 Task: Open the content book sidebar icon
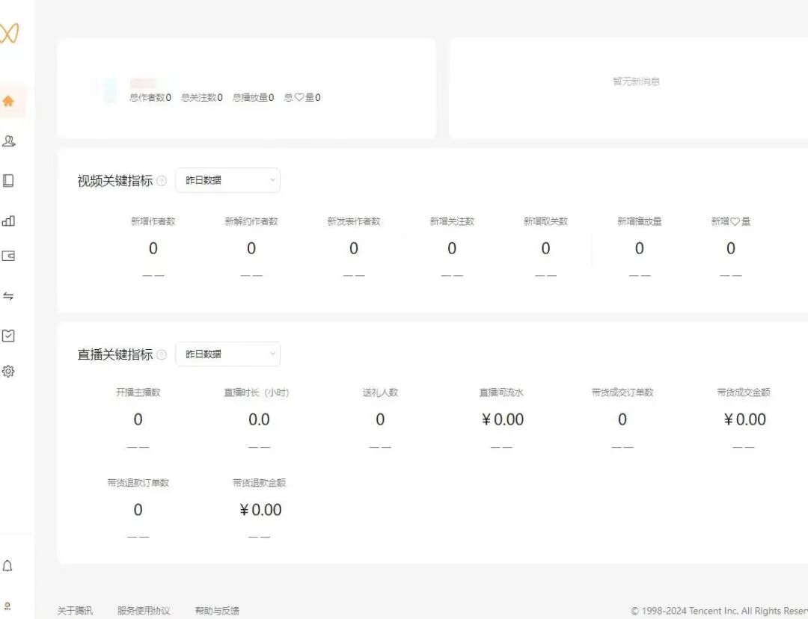8,180
